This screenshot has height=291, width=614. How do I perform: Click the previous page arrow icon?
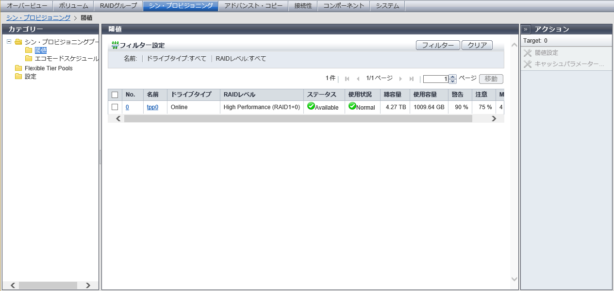358,79
